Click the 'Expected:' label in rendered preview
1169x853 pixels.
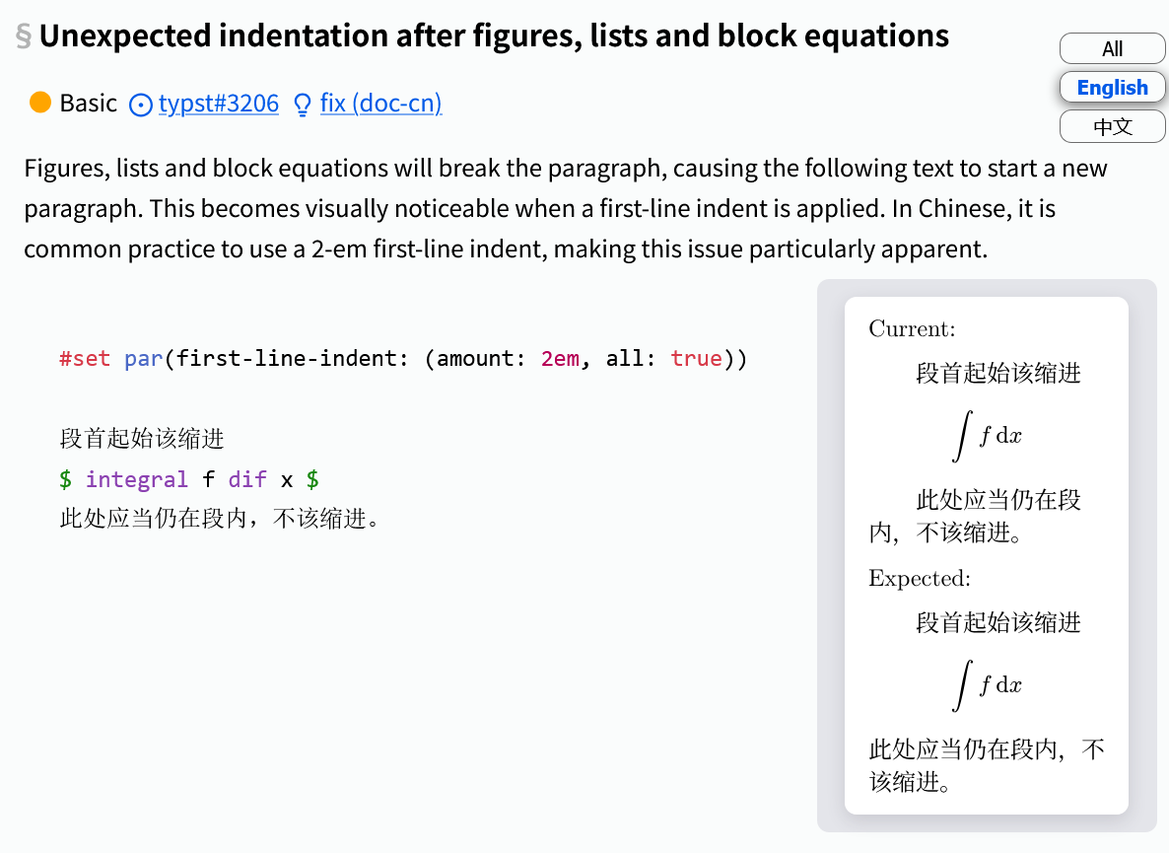[x=920, y=578]
